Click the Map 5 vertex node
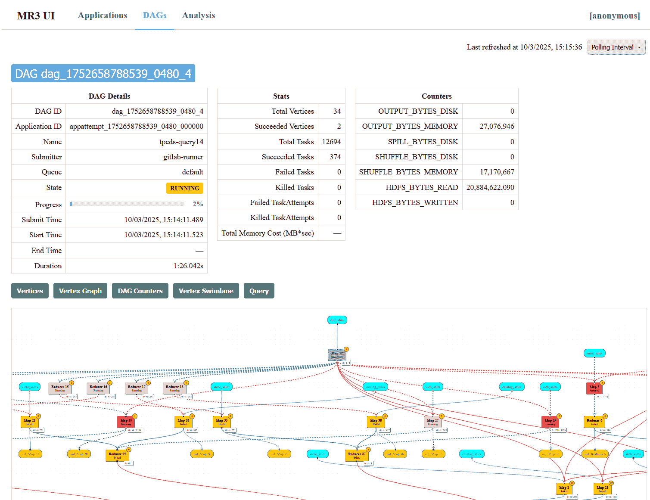The width and height of the screenshot is (650, 500). pos(594,388)
